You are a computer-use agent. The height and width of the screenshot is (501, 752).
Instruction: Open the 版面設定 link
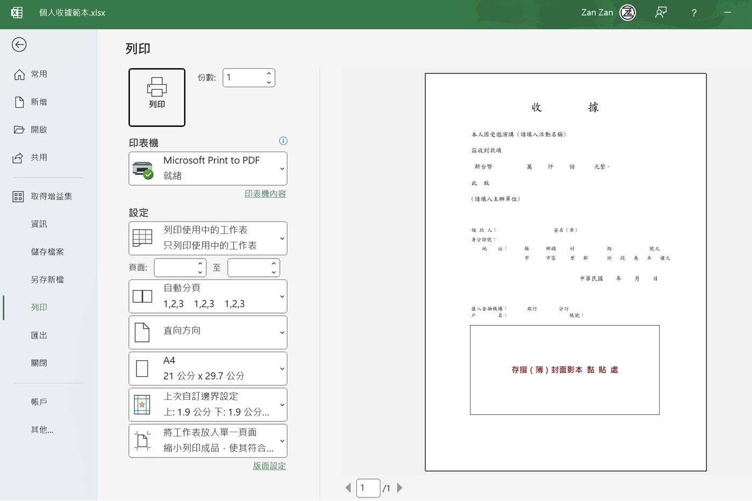[x=270, y=466]
